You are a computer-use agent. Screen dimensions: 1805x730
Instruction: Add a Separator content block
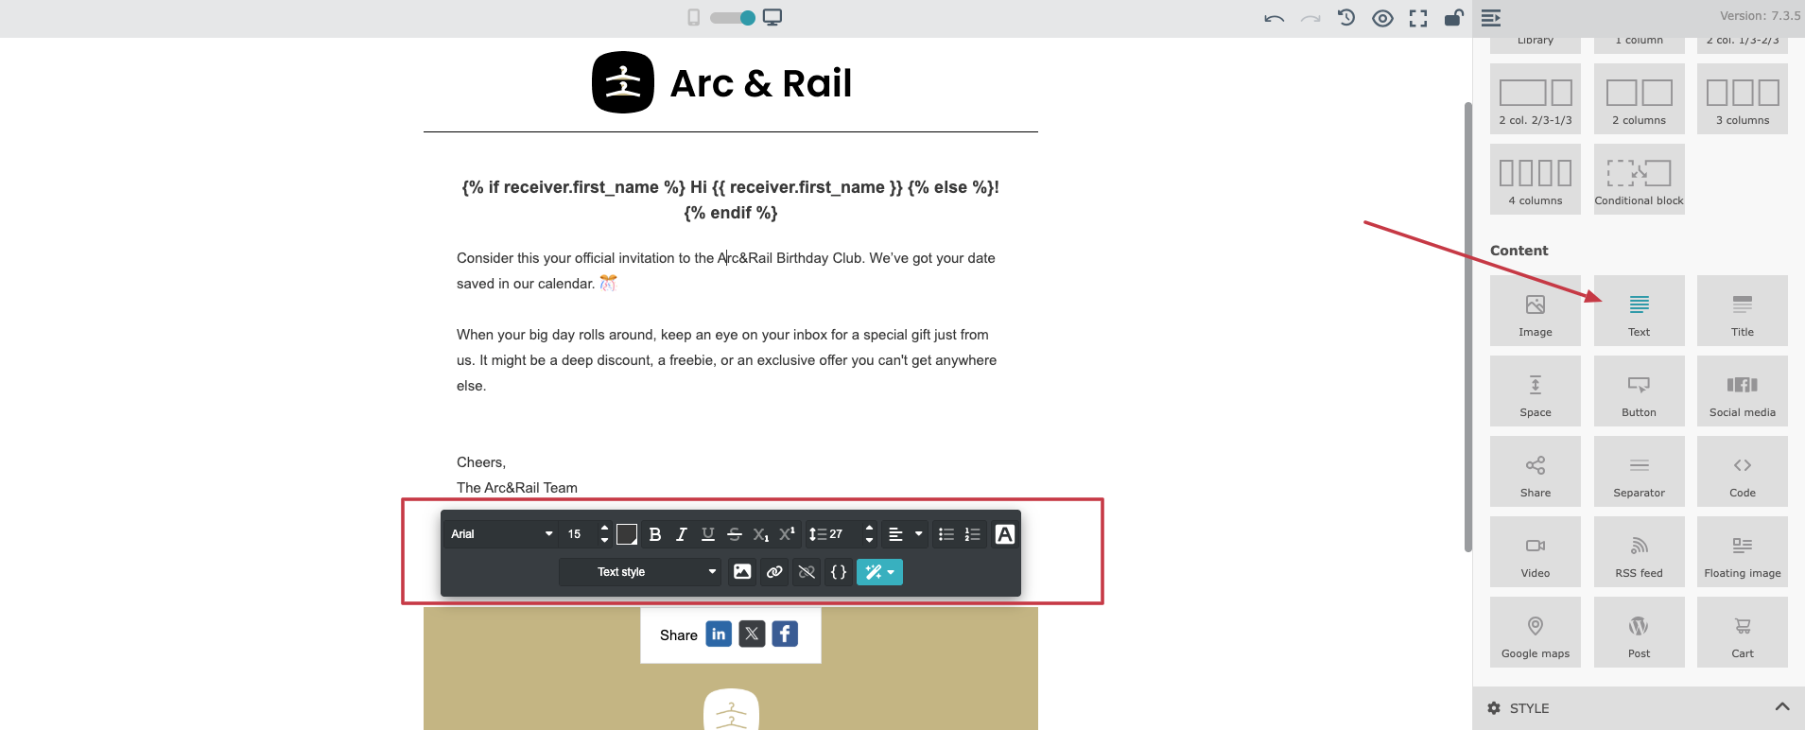pos(1640,471)
